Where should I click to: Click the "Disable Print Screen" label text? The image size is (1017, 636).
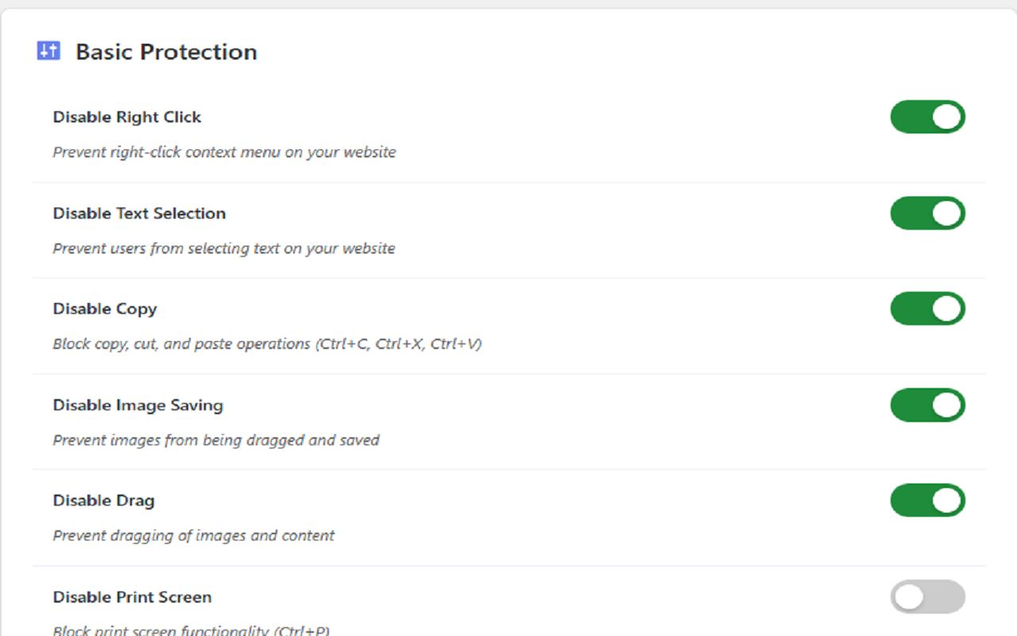click(x=132, y=597)
